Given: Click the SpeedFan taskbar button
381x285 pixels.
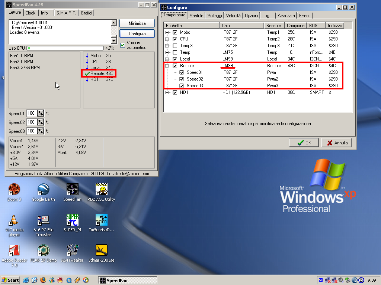Looking at the screenshot, I should (x=128, y=281).
